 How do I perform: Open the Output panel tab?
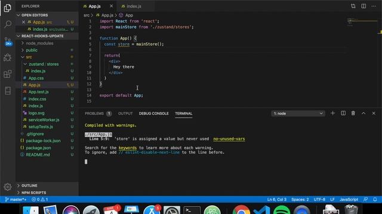click(x=125, y=114)
